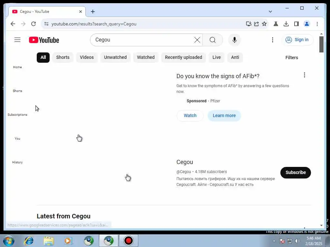Viewport: 330px width, 247px height.
Task: Reload the YouTube page
Action: click(x=34, y=24)
